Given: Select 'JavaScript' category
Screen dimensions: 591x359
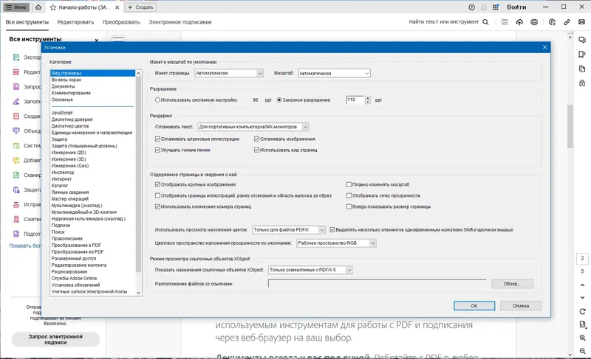Looking at the screenshot, I should click(62, 113).
